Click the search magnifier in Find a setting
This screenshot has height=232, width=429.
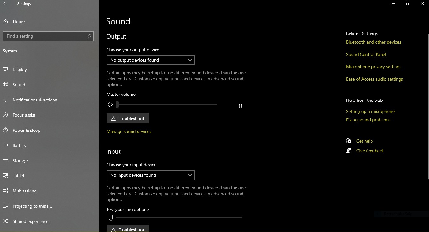click(x=89, y=36)
